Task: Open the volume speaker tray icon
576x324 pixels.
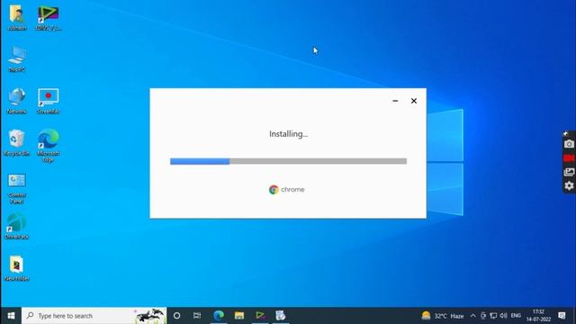Action: (503, 316)
